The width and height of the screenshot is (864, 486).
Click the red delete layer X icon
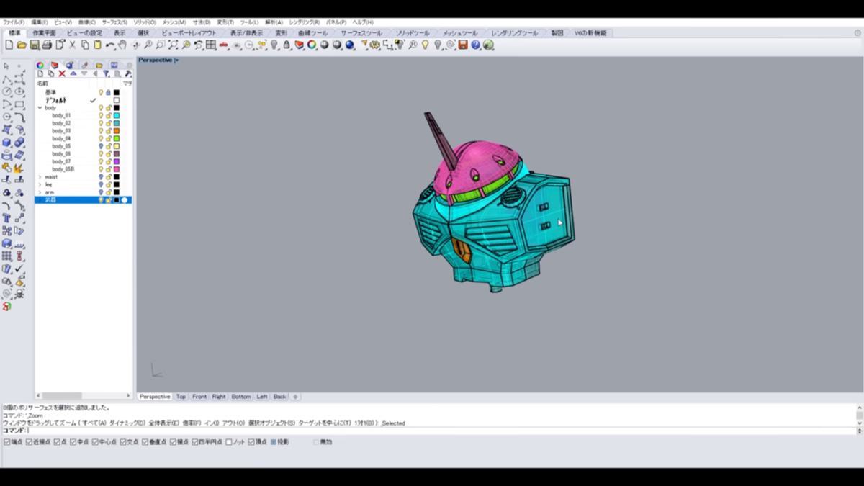tap(62, 73)
